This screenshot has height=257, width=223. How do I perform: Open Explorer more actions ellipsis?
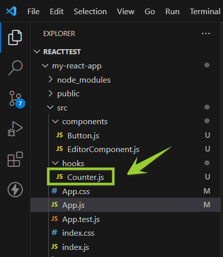[206, 33]
